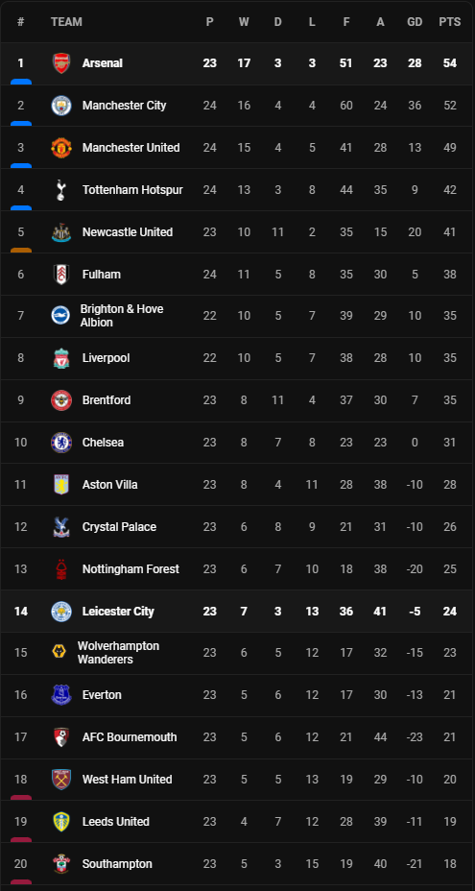Screen dimensions: 475x891
Task: Select the Southampton club crest
Action: (x=60, y=864)
